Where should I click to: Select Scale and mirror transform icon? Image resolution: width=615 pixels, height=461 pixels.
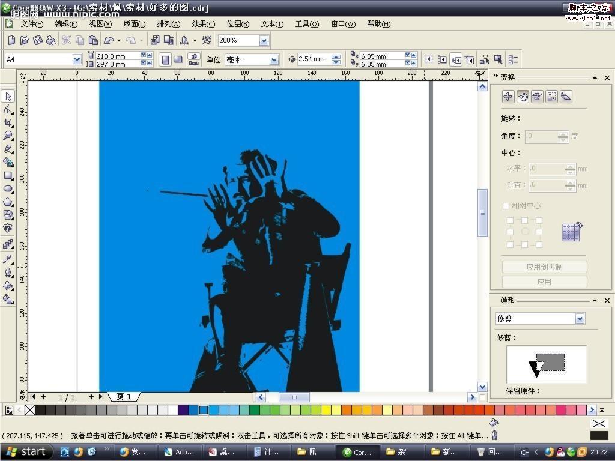537,97
